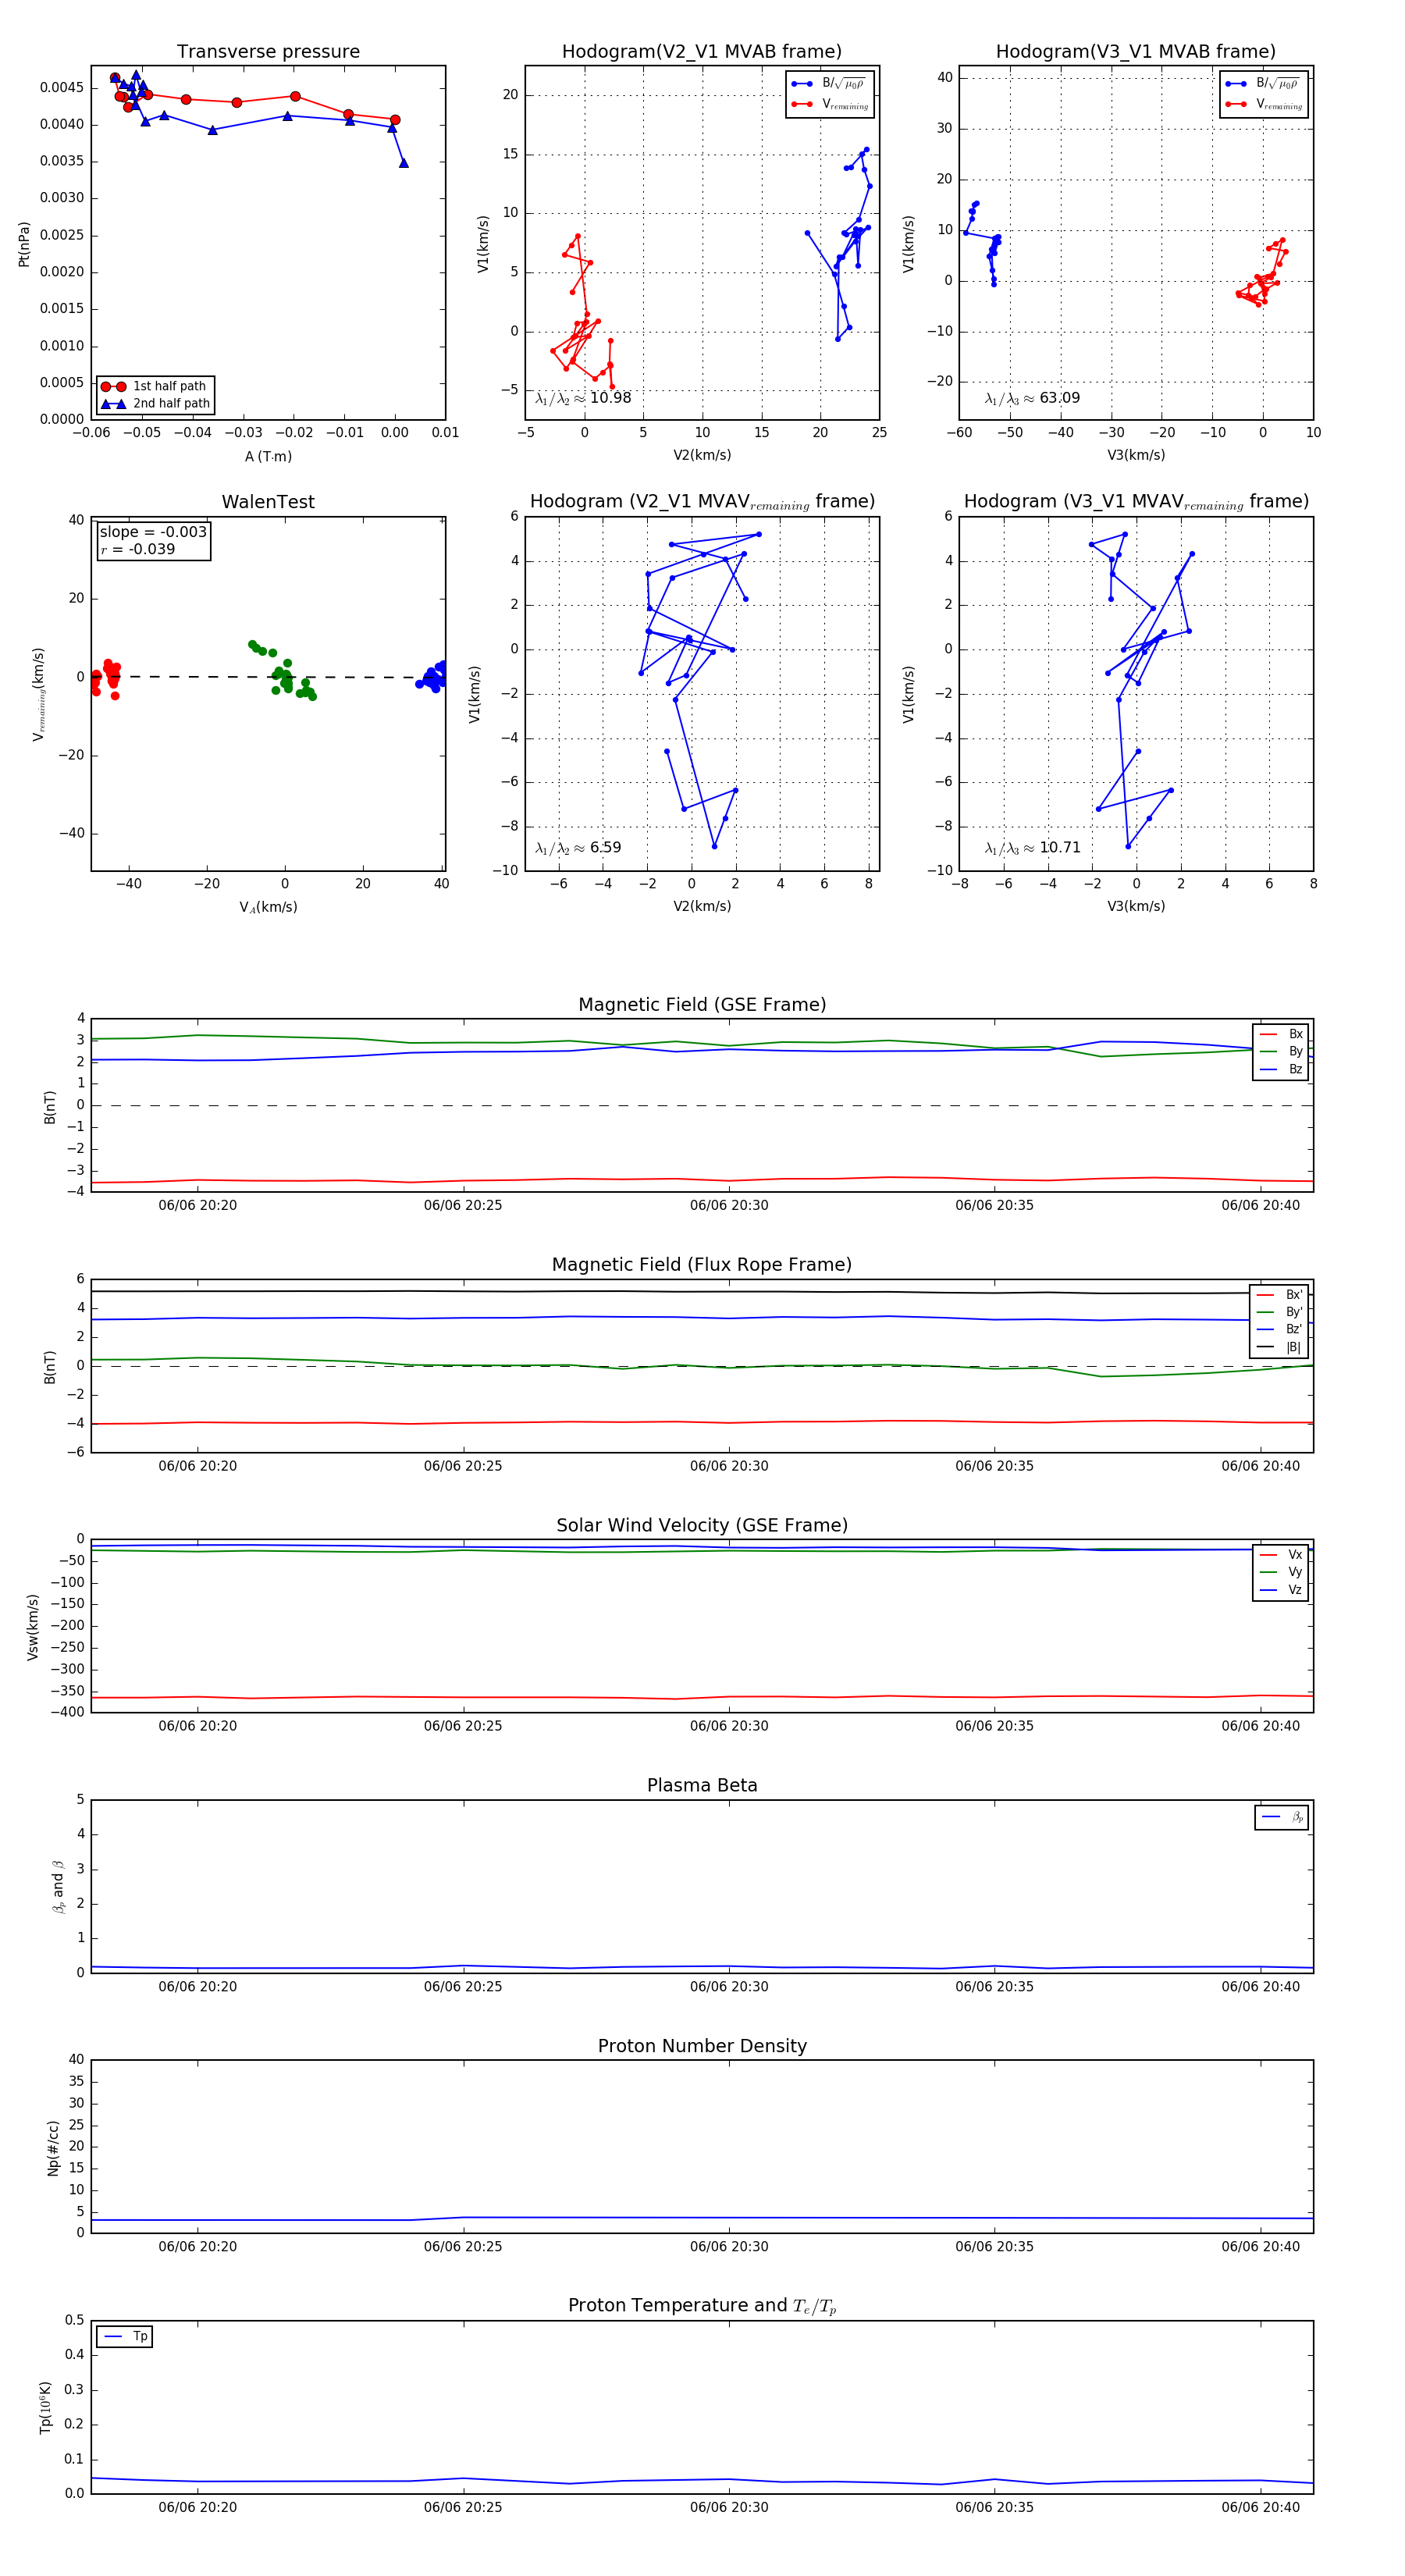Click 'V3(km/s)' label under MVAV remaining hodogram
The height and width of the screenshot is (2576, 1405).
pos(1136,906)
